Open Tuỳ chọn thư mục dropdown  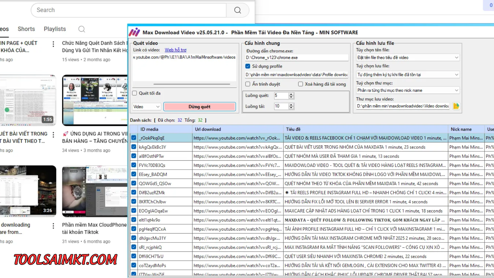point(408,90)
